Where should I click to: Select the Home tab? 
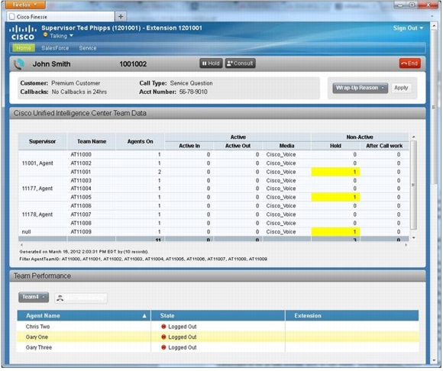coord(24,48)
